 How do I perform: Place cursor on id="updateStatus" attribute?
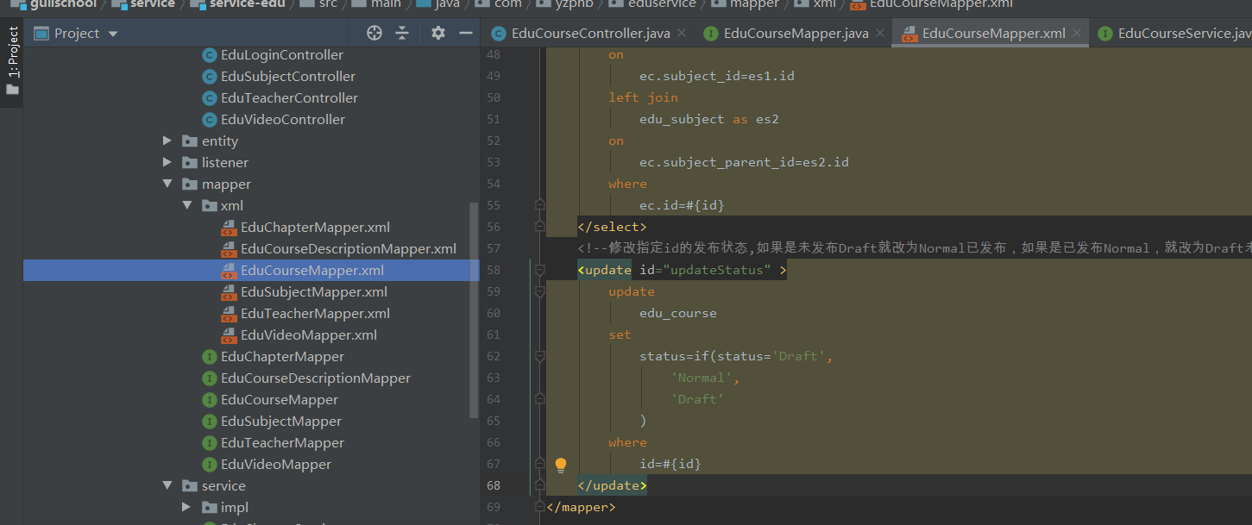point(705,270)
